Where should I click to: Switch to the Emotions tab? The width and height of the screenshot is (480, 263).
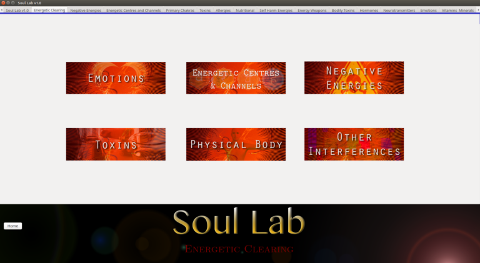(x=428, y=11)
